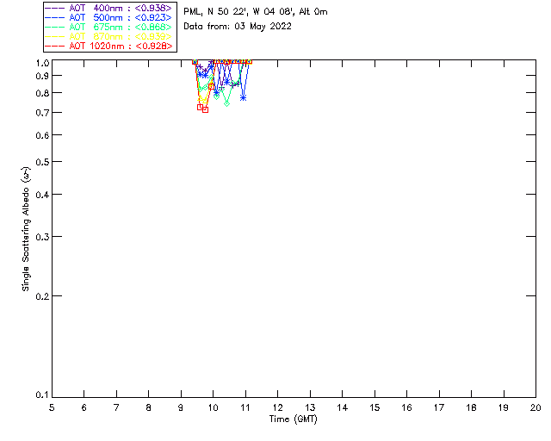
Task: Click the x-axis tick label 17
Action: [x=439, y=407]
